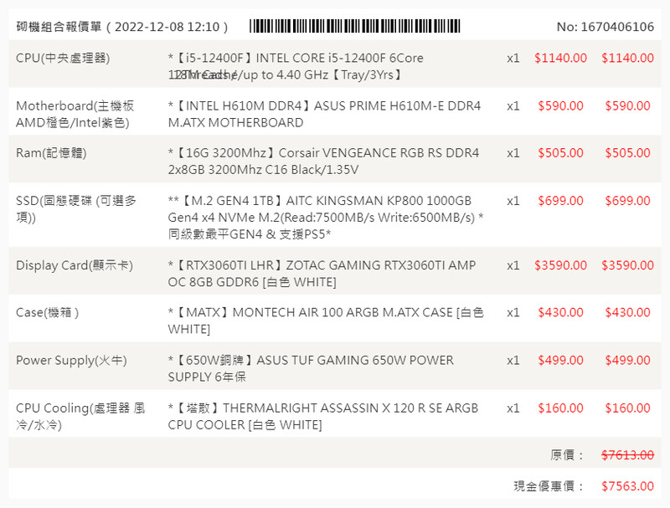Select the Motherboard category label

(75, 115)
